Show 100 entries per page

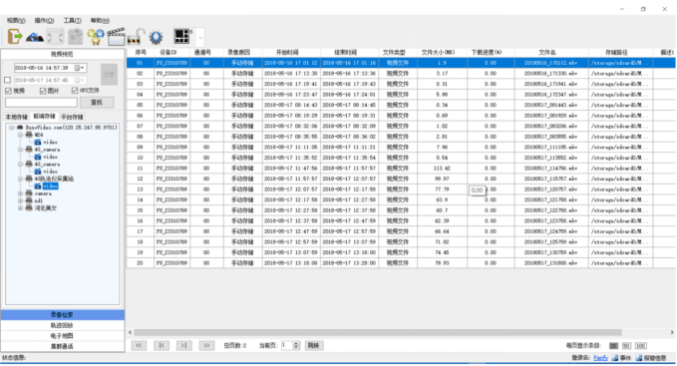pyautogui.click(x=641, y=346)
